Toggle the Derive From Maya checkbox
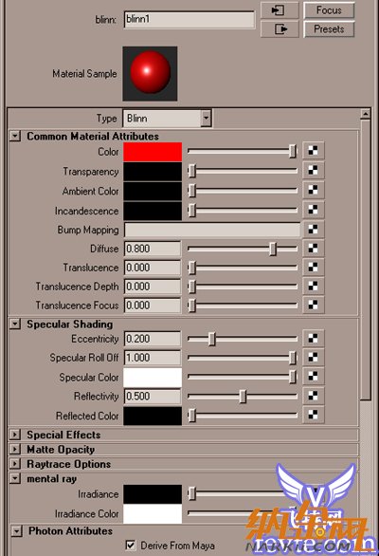379x556 pixels. click(x=131, y=545)
